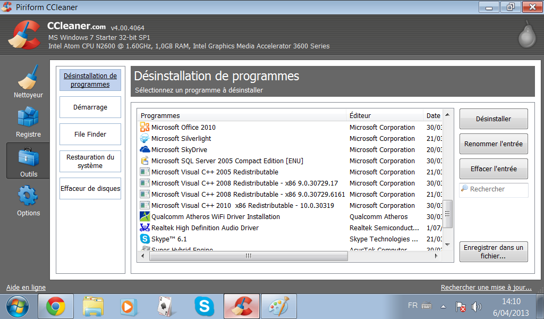Open the Registre cubes section
Viewport: 544px width, 319px height.
tap(28, 122)
